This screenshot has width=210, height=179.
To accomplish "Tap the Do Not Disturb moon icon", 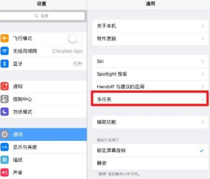I will pyautogui.click(x=5, y=112).
